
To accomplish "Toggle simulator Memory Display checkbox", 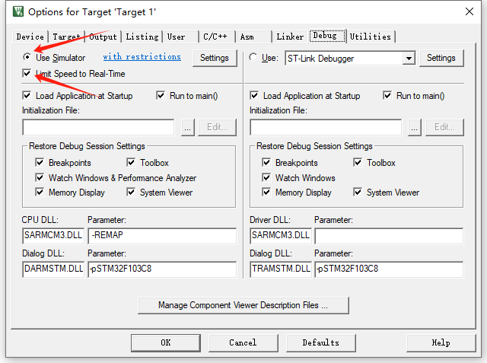I will [40, 193].
